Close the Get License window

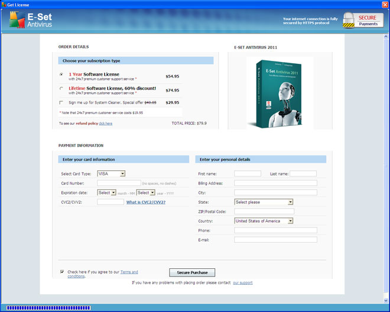click(384, 4)
